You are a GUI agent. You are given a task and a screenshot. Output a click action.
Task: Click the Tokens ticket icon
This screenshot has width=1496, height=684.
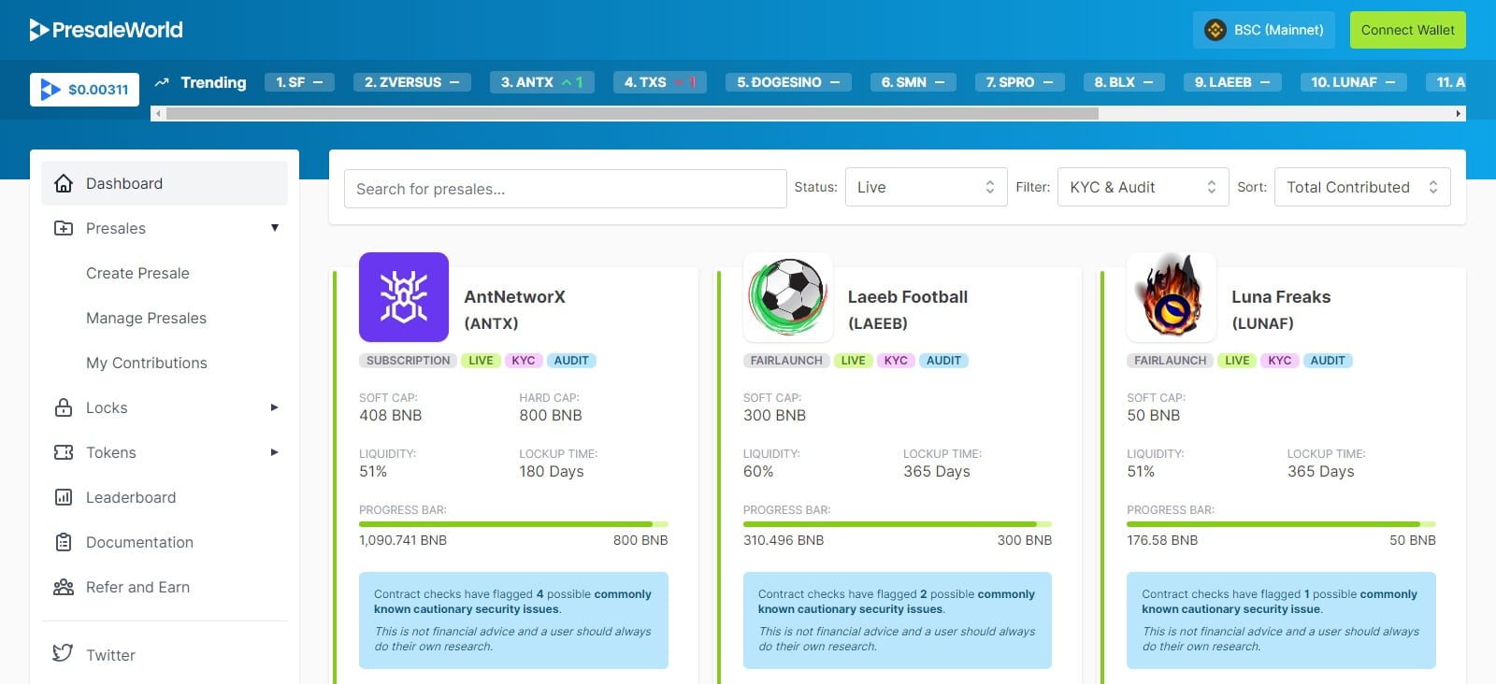point(64,452)
